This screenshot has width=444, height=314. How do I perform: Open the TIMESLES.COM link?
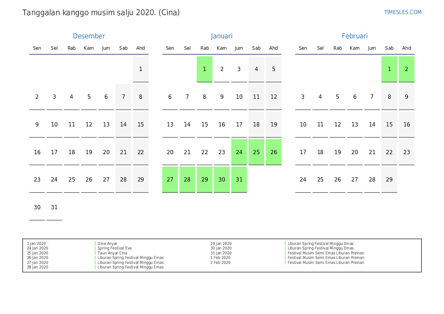point(403,12)
